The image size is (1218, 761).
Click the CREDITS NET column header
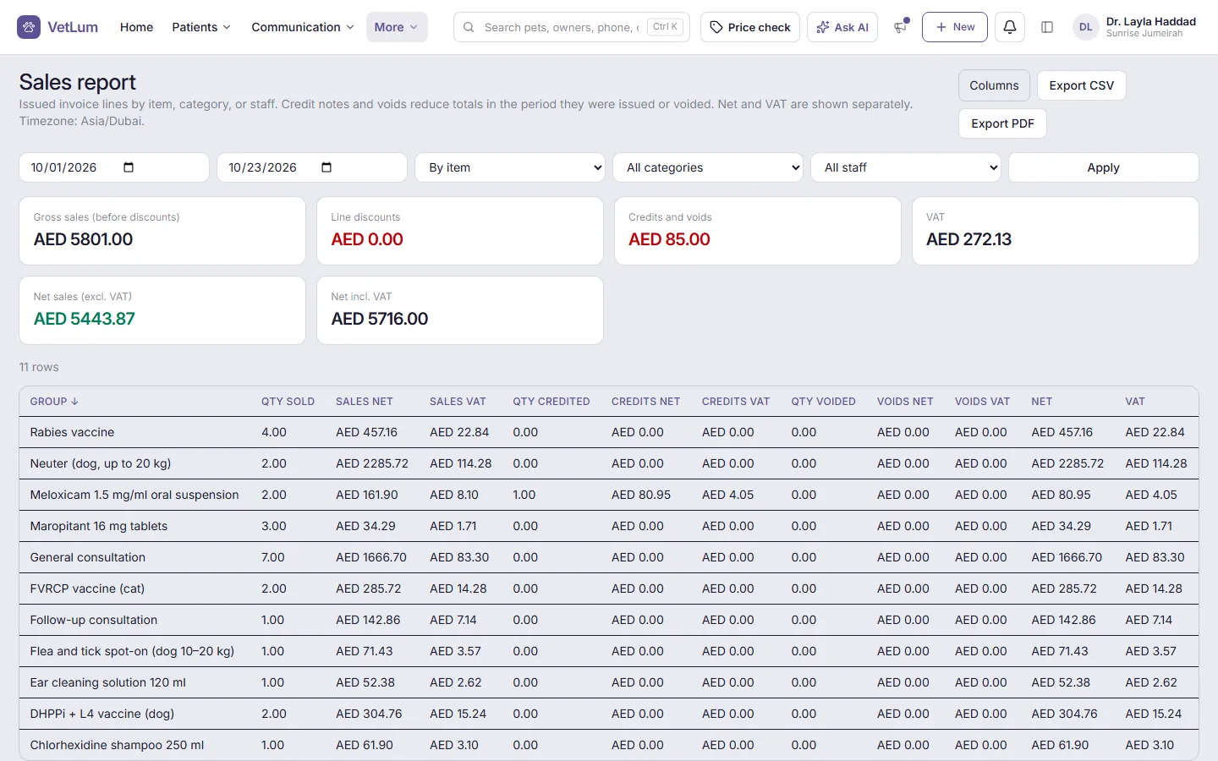click(x=645, y=402)
